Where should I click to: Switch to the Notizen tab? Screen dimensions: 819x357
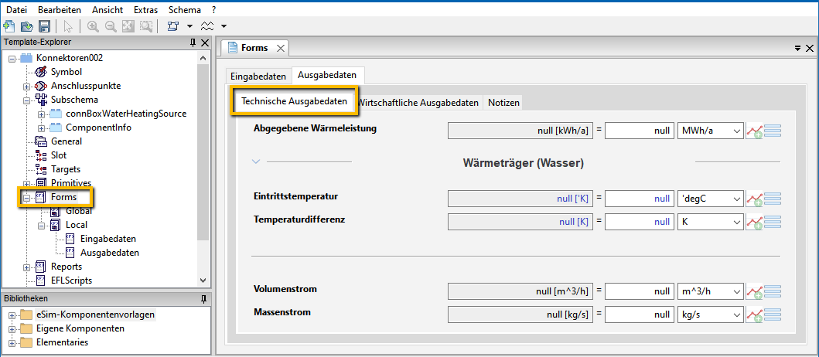503,103
